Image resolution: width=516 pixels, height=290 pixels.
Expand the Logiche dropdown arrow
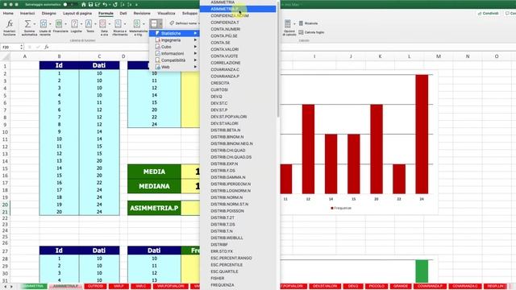81,23
